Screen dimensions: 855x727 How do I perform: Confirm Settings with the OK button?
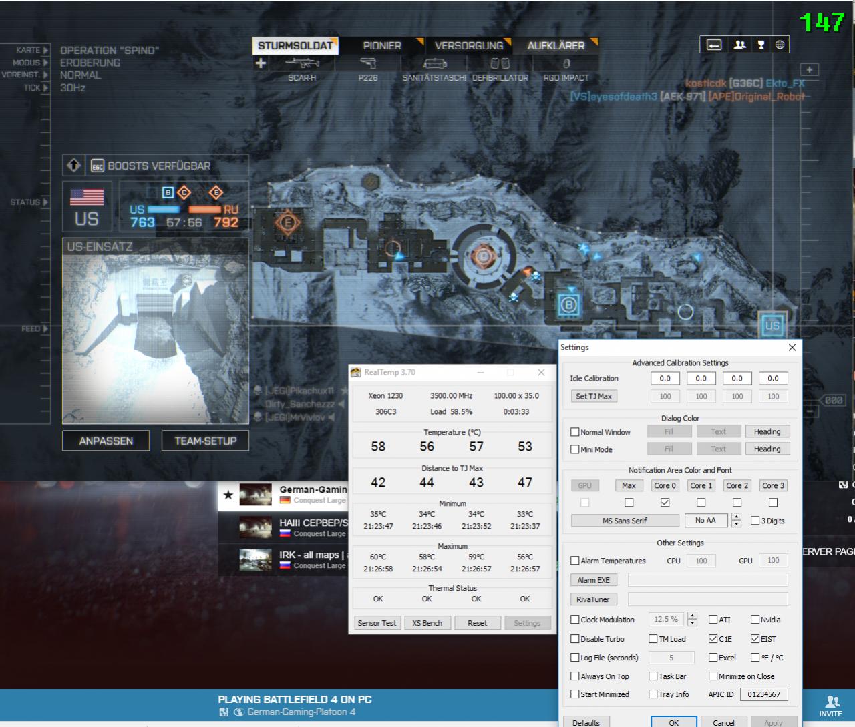(674, 722)
